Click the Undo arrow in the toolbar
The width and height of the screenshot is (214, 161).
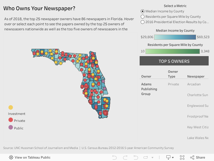(114, 158)
